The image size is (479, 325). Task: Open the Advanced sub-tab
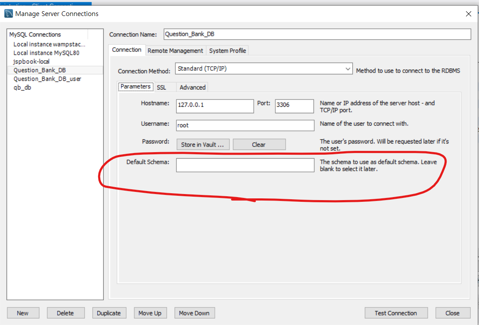point(192,87)
